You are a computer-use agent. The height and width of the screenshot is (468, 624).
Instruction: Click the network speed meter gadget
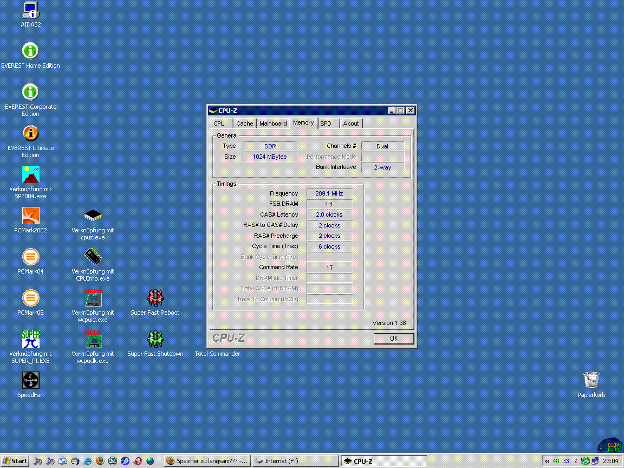click(610, 445)
